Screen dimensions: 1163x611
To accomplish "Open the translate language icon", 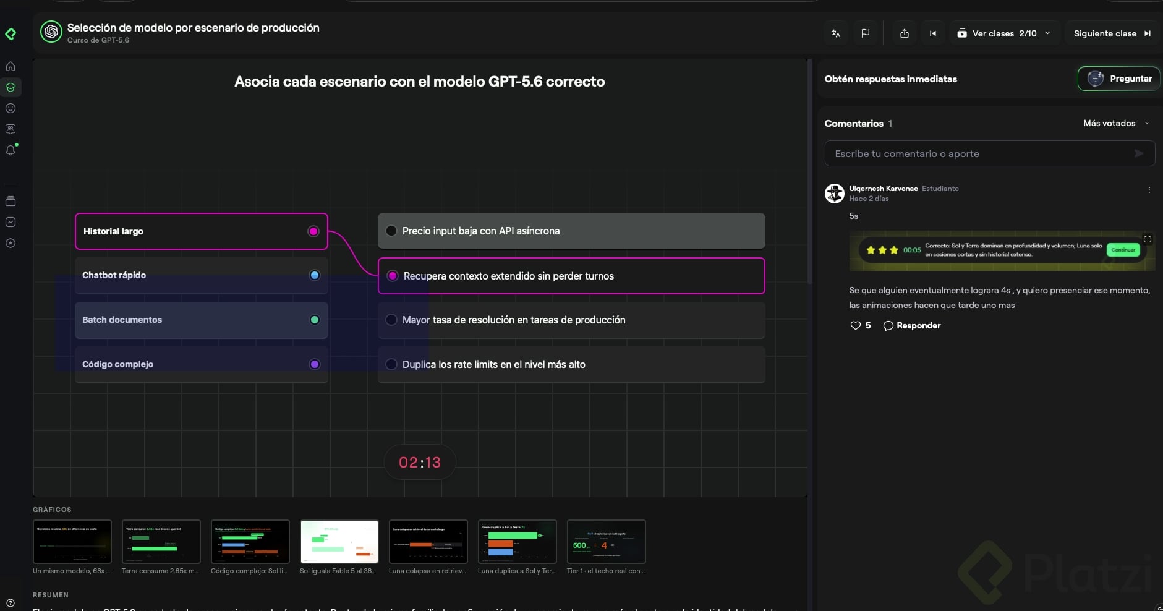I will point(836,33).
